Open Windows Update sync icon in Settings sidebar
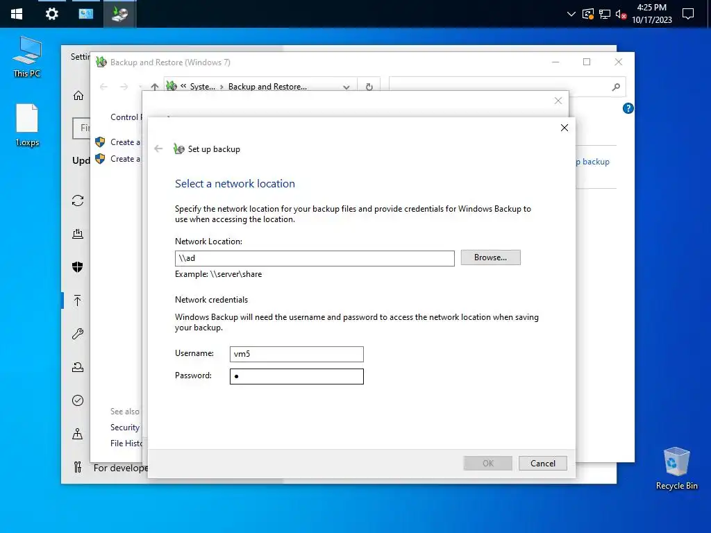Image resolution: width=711 pixels, height=533 pixels. (78, 201)
